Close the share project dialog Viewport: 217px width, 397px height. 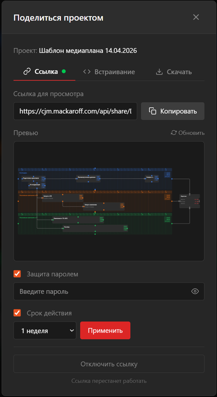tap(196, 17)
